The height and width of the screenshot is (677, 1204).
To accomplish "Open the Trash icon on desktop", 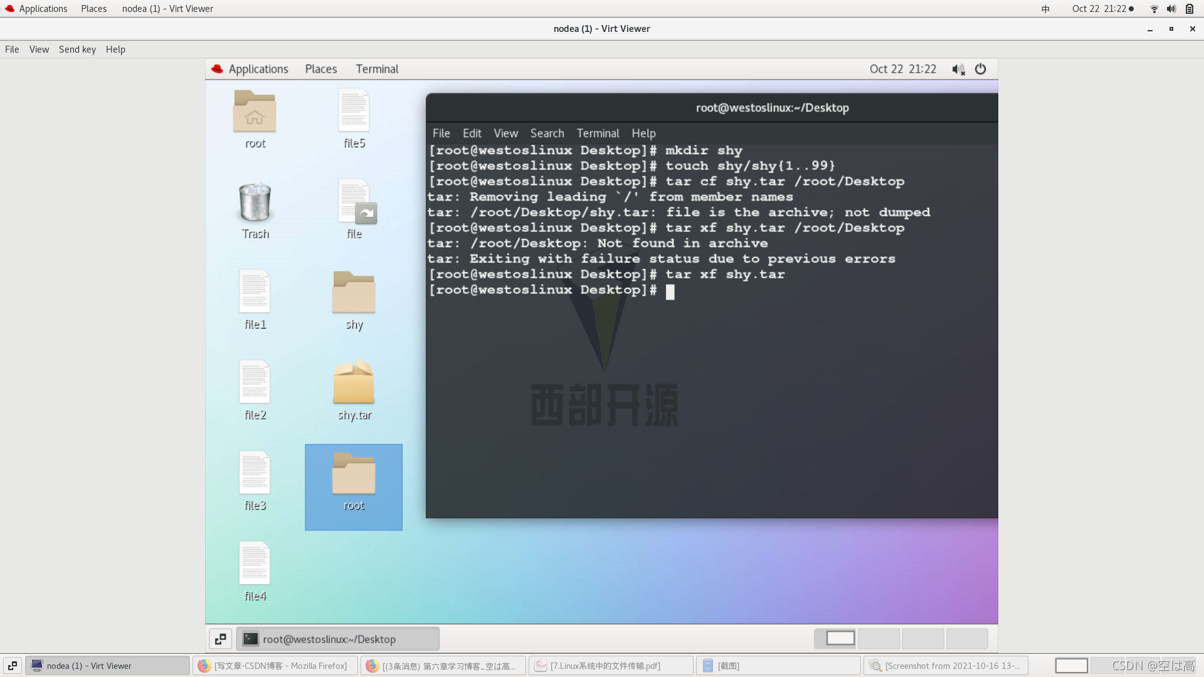I will click(255, 203).
